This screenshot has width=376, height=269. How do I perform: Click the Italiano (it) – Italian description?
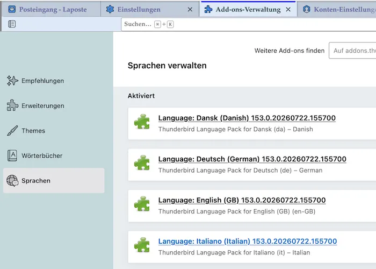pyautogui.click(x=234, y=252)
